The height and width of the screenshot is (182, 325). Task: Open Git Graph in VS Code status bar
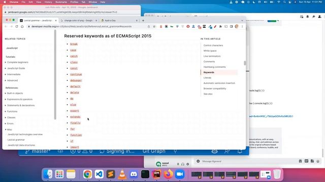point(154,151)
